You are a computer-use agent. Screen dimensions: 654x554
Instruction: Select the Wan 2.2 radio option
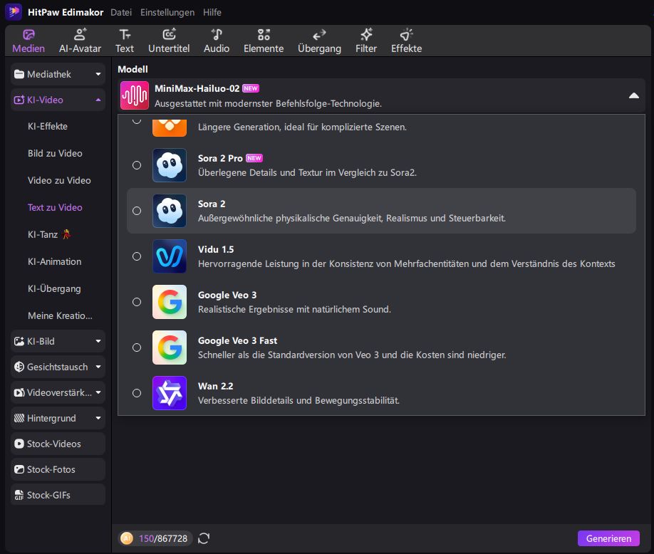pyautogui.click(x=137, y=393)
